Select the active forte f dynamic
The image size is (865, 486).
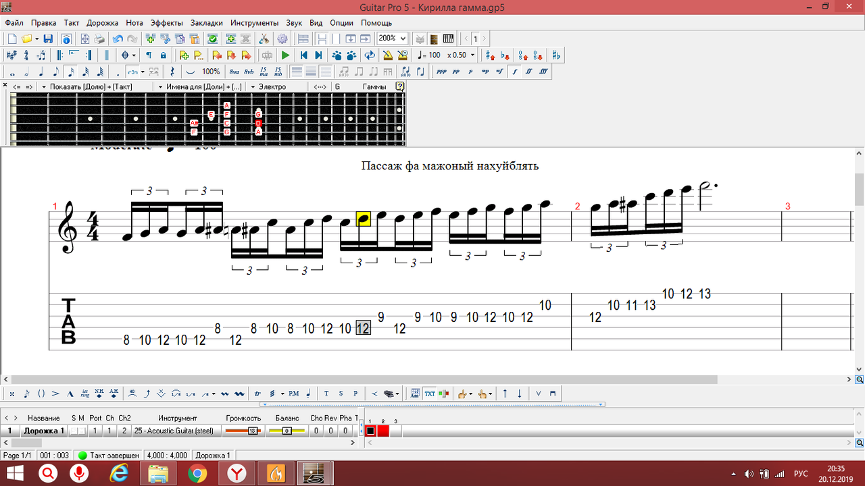click(x=514, y=71)
